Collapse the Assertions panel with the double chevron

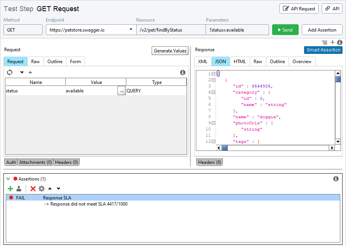click(x=8, y=179)
